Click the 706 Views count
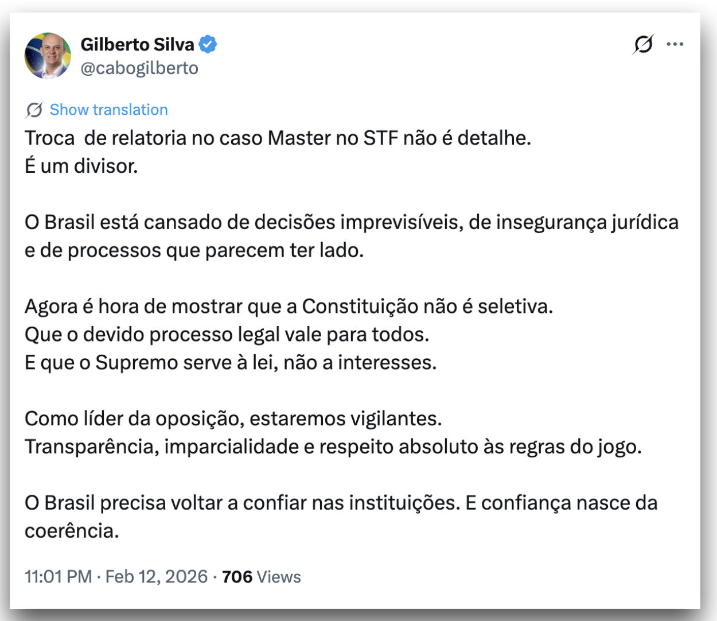Screen dimensions: 717x621 coord(261,576)
